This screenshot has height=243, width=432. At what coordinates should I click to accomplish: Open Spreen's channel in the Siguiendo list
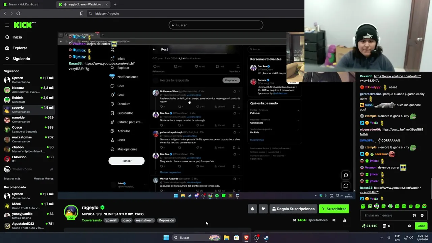click(29, 80)
